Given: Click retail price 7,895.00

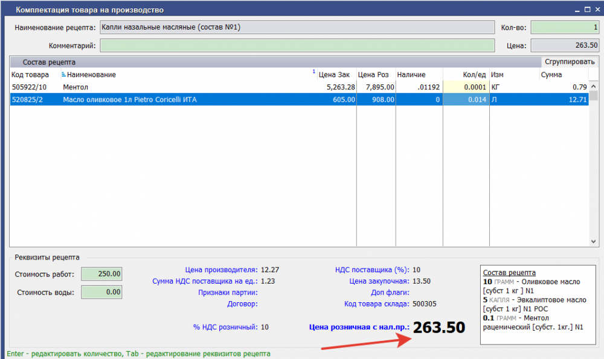Looking at the screenshot, I should click(380, 87).
